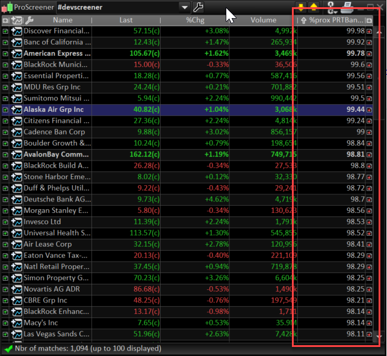Click the yellow down arrow button
Image resolution: width=387 pixels, height=356 pixels.
(301, 7)
